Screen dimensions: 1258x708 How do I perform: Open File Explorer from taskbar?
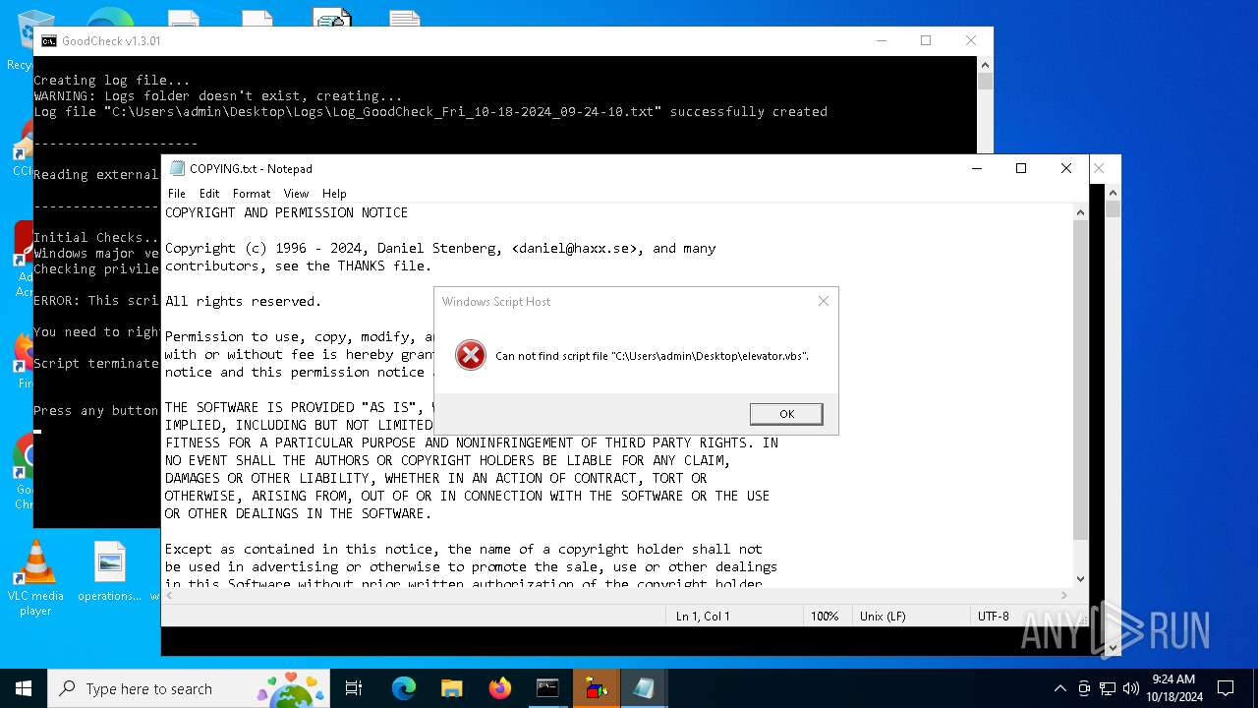coord(452,688)
